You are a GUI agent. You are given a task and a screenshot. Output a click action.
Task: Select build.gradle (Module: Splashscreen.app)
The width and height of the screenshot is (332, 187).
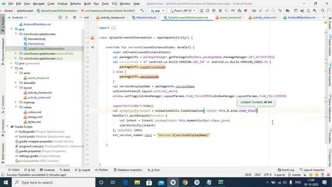pos(43,137)
